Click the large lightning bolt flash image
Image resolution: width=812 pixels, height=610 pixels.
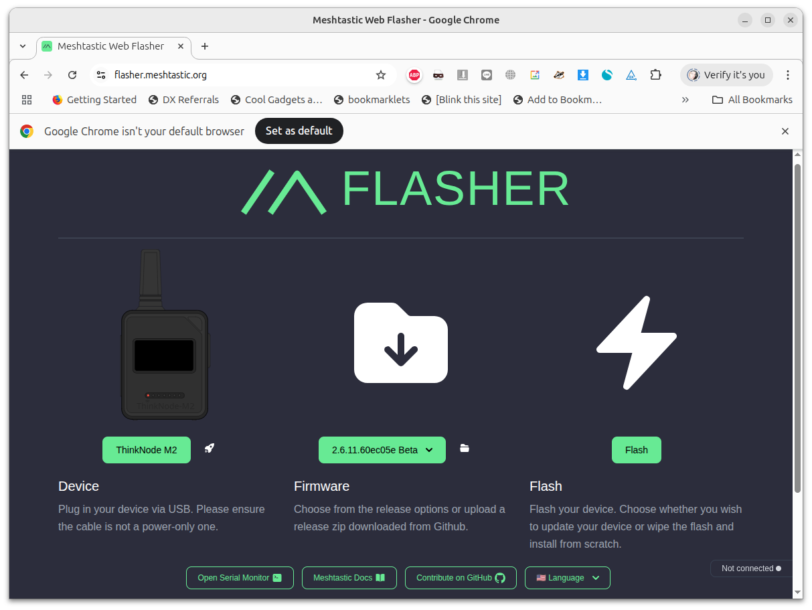(x=636, y=343)
